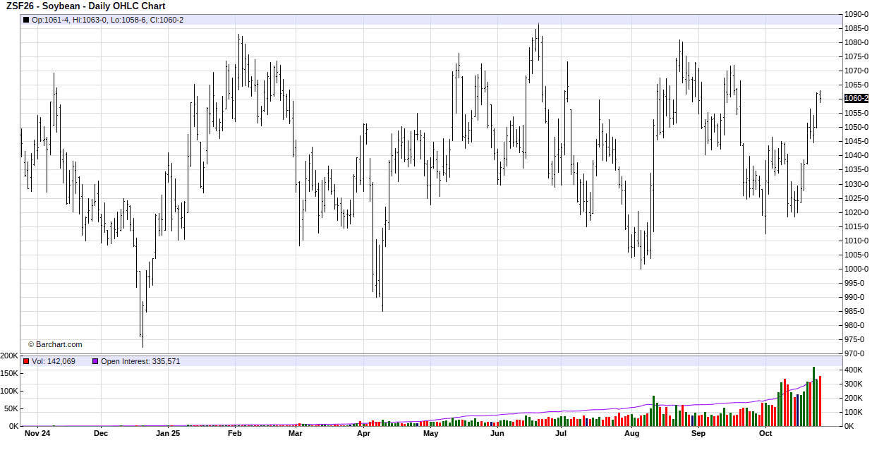
Task: Click the Barchart.com copyright text
Action: pos(55,345)
